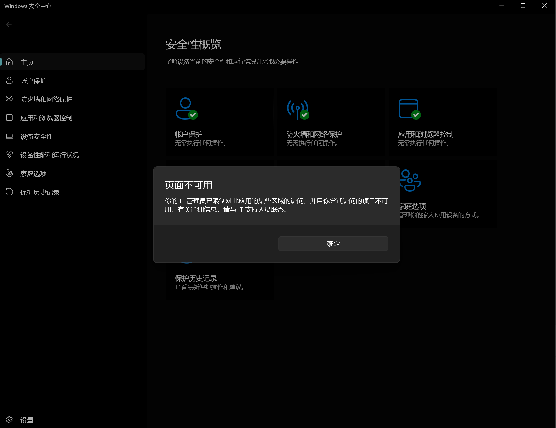Click the hamburger menu to collapse navigation
The height and width of the screenshot is (428, 556).
point(9,43)
